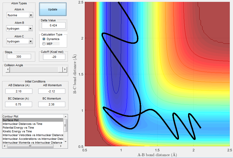Click the plot list horizontal scrollbar thumb
Image resolution: width=233 pixels, height=158 pixels.
tap(30, 146)
